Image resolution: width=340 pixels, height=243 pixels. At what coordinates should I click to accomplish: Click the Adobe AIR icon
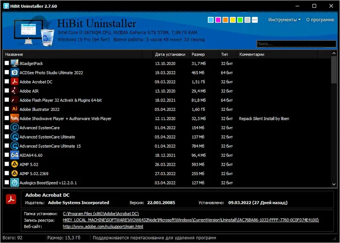pos(14,91)
